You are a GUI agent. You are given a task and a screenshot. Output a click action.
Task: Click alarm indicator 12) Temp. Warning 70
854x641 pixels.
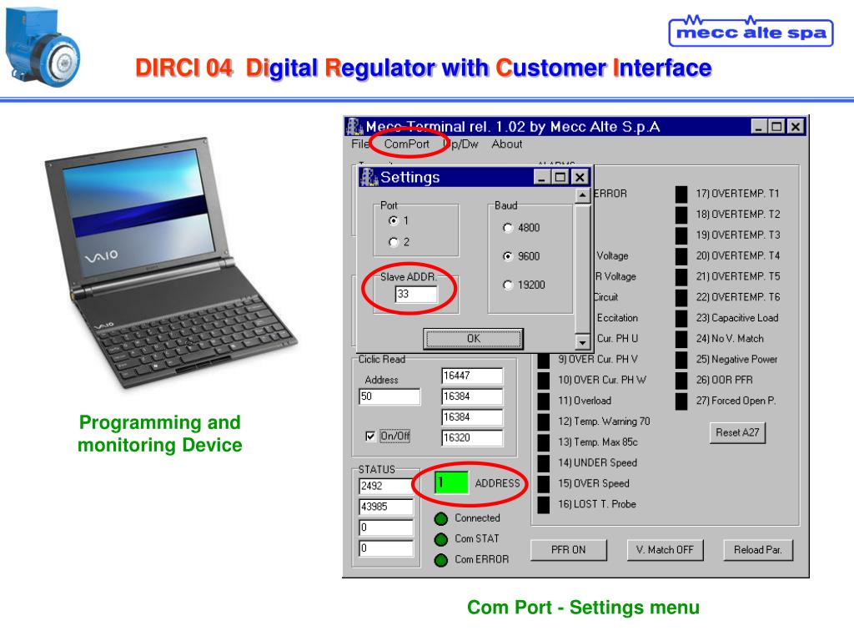(544, 421)
